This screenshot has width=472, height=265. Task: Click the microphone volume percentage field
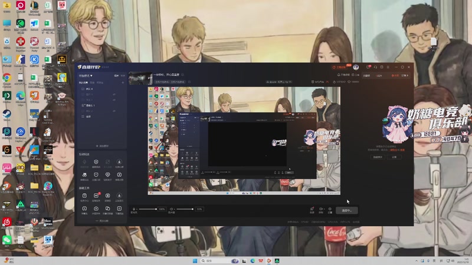[162, 209]
